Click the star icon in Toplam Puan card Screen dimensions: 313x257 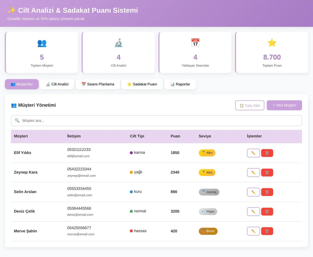[272, 43]
